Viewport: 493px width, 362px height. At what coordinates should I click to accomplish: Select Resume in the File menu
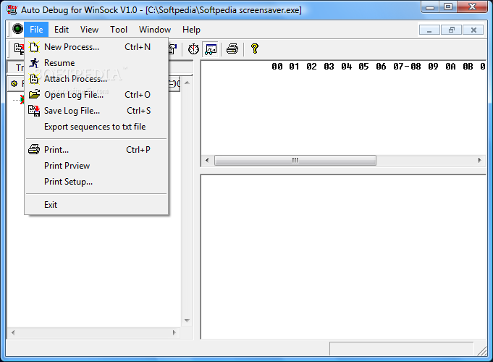pos(96,63)
